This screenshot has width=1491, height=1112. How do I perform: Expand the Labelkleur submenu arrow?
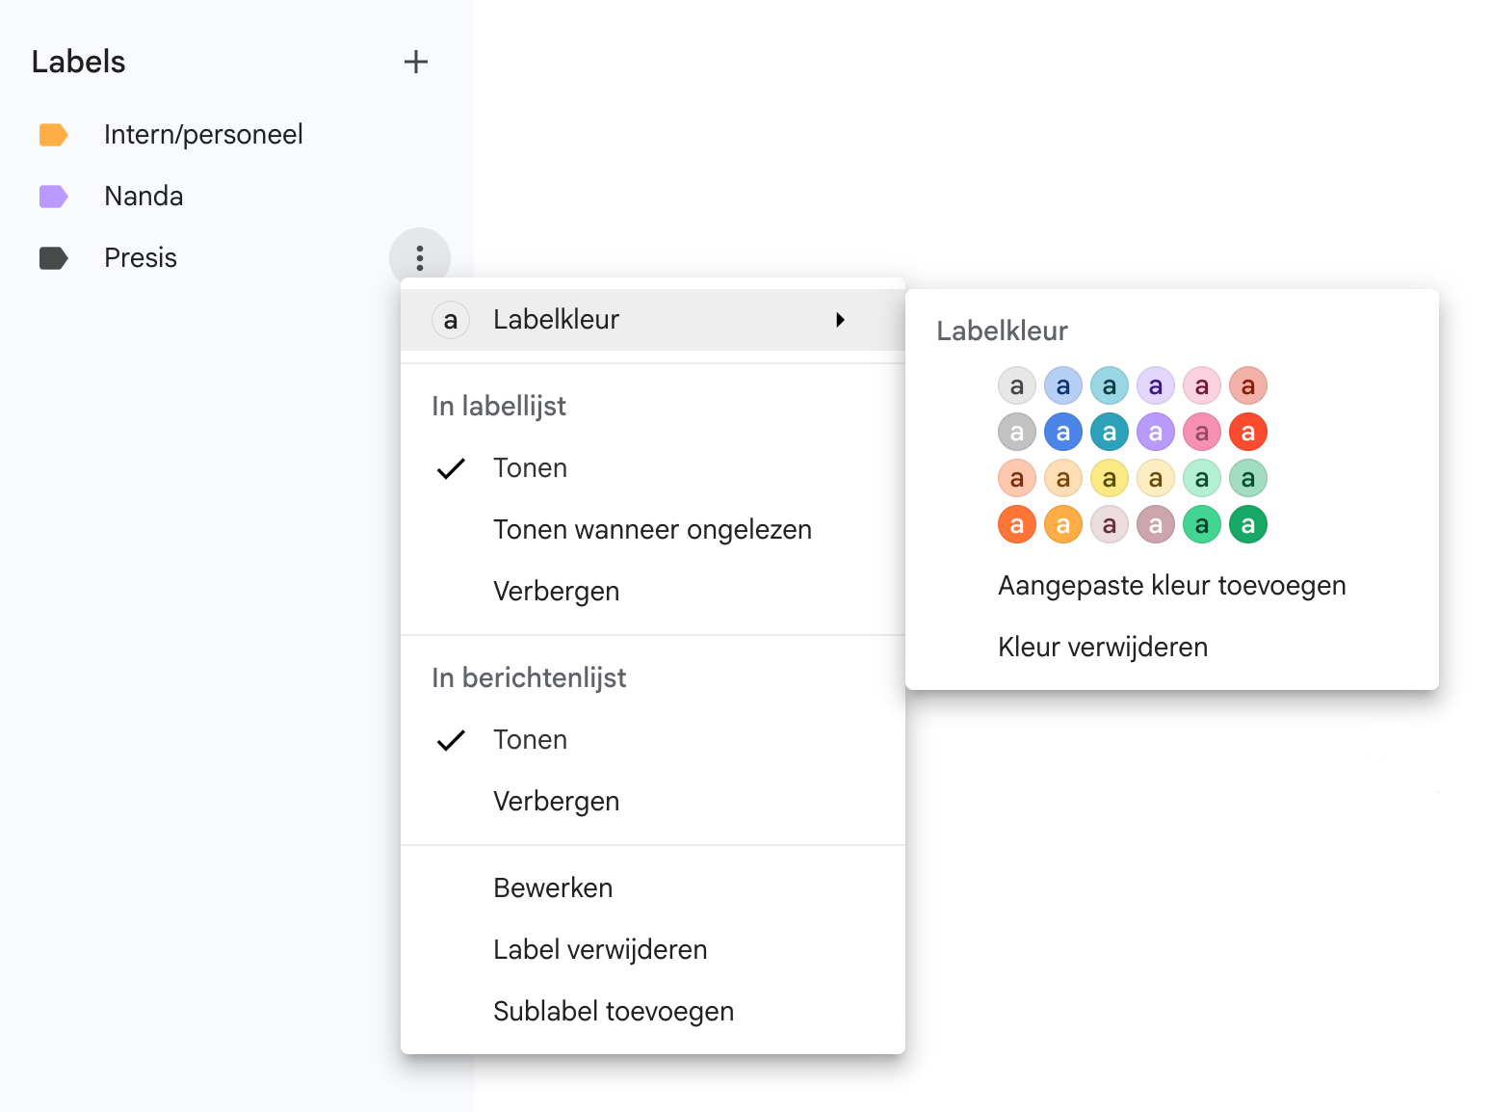(x=840, y=319)
